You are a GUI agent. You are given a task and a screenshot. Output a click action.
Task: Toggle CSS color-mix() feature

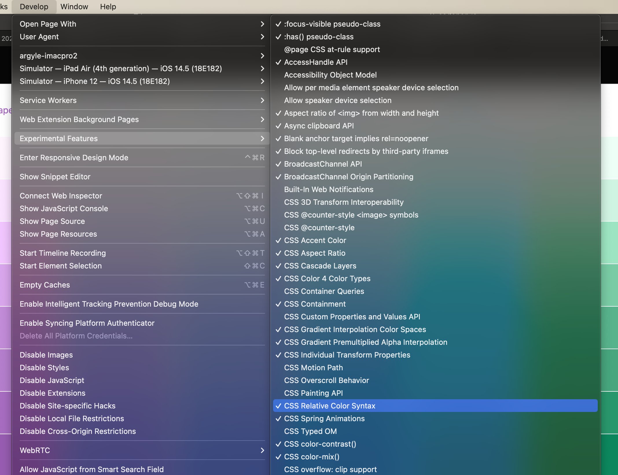pos(311,457)
